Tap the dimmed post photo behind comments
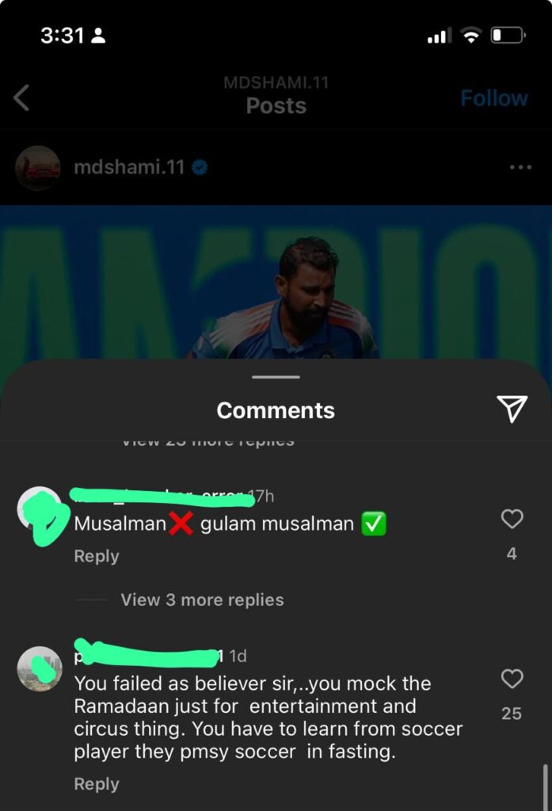The width and height of the screenshot is (552, 811). 276,282
